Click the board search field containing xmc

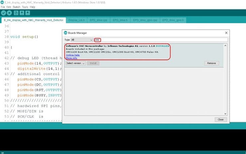161,40
